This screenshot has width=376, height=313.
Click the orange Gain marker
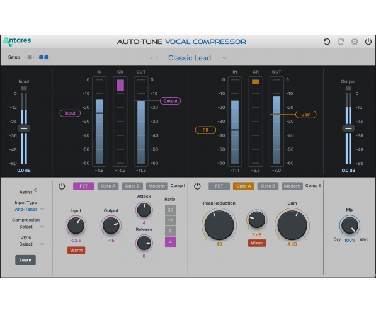coord(305,115)
